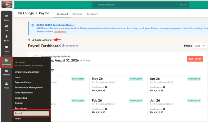
Task: Click the company logo thumbnail
Action: (x=7, y=5)
